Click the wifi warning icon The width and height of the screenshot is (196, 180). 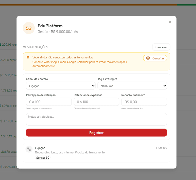(x=28, y=58)
